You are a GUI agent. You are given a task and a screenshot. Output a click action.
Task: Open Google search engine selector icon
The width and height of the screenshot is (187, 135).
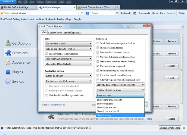pyautogui.click(x=88, y=13)
